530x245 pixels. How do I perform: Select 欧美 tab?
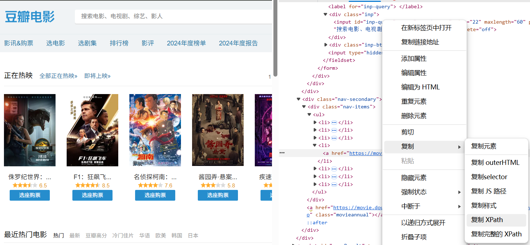(161, 235)
